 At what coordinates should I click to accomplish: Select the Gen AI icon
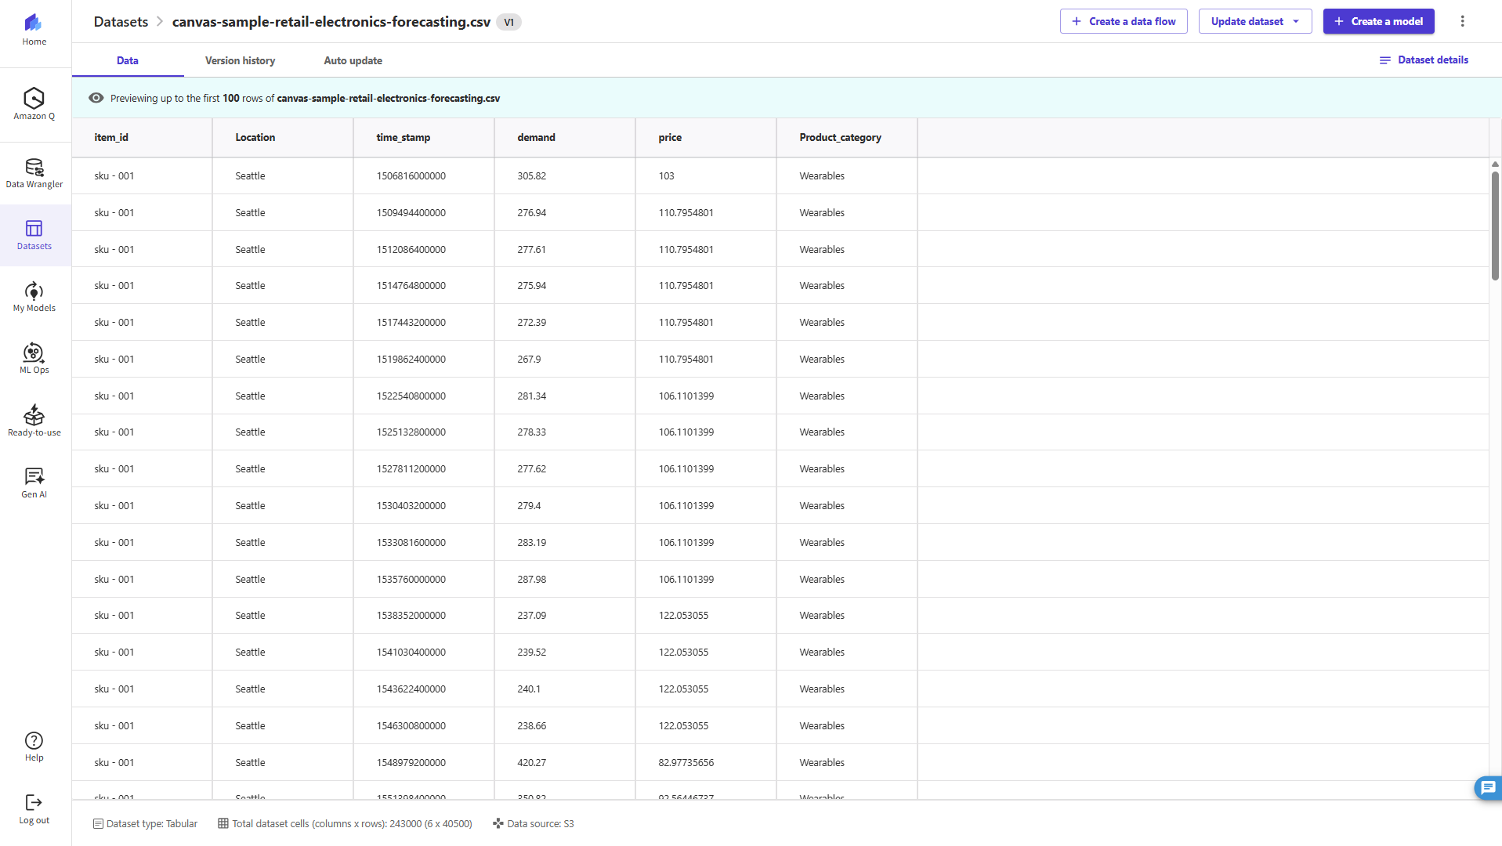coord(34,481)
